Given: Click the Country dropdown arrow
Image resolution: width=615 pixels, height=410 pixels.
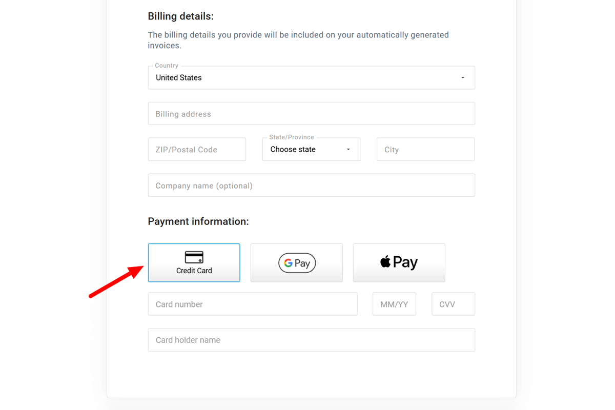Looking at the screenshot, I should [463, 77].
